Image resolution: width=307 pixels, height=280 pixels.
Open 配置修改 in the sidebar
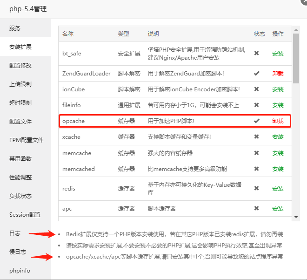[x=26, y=65]
